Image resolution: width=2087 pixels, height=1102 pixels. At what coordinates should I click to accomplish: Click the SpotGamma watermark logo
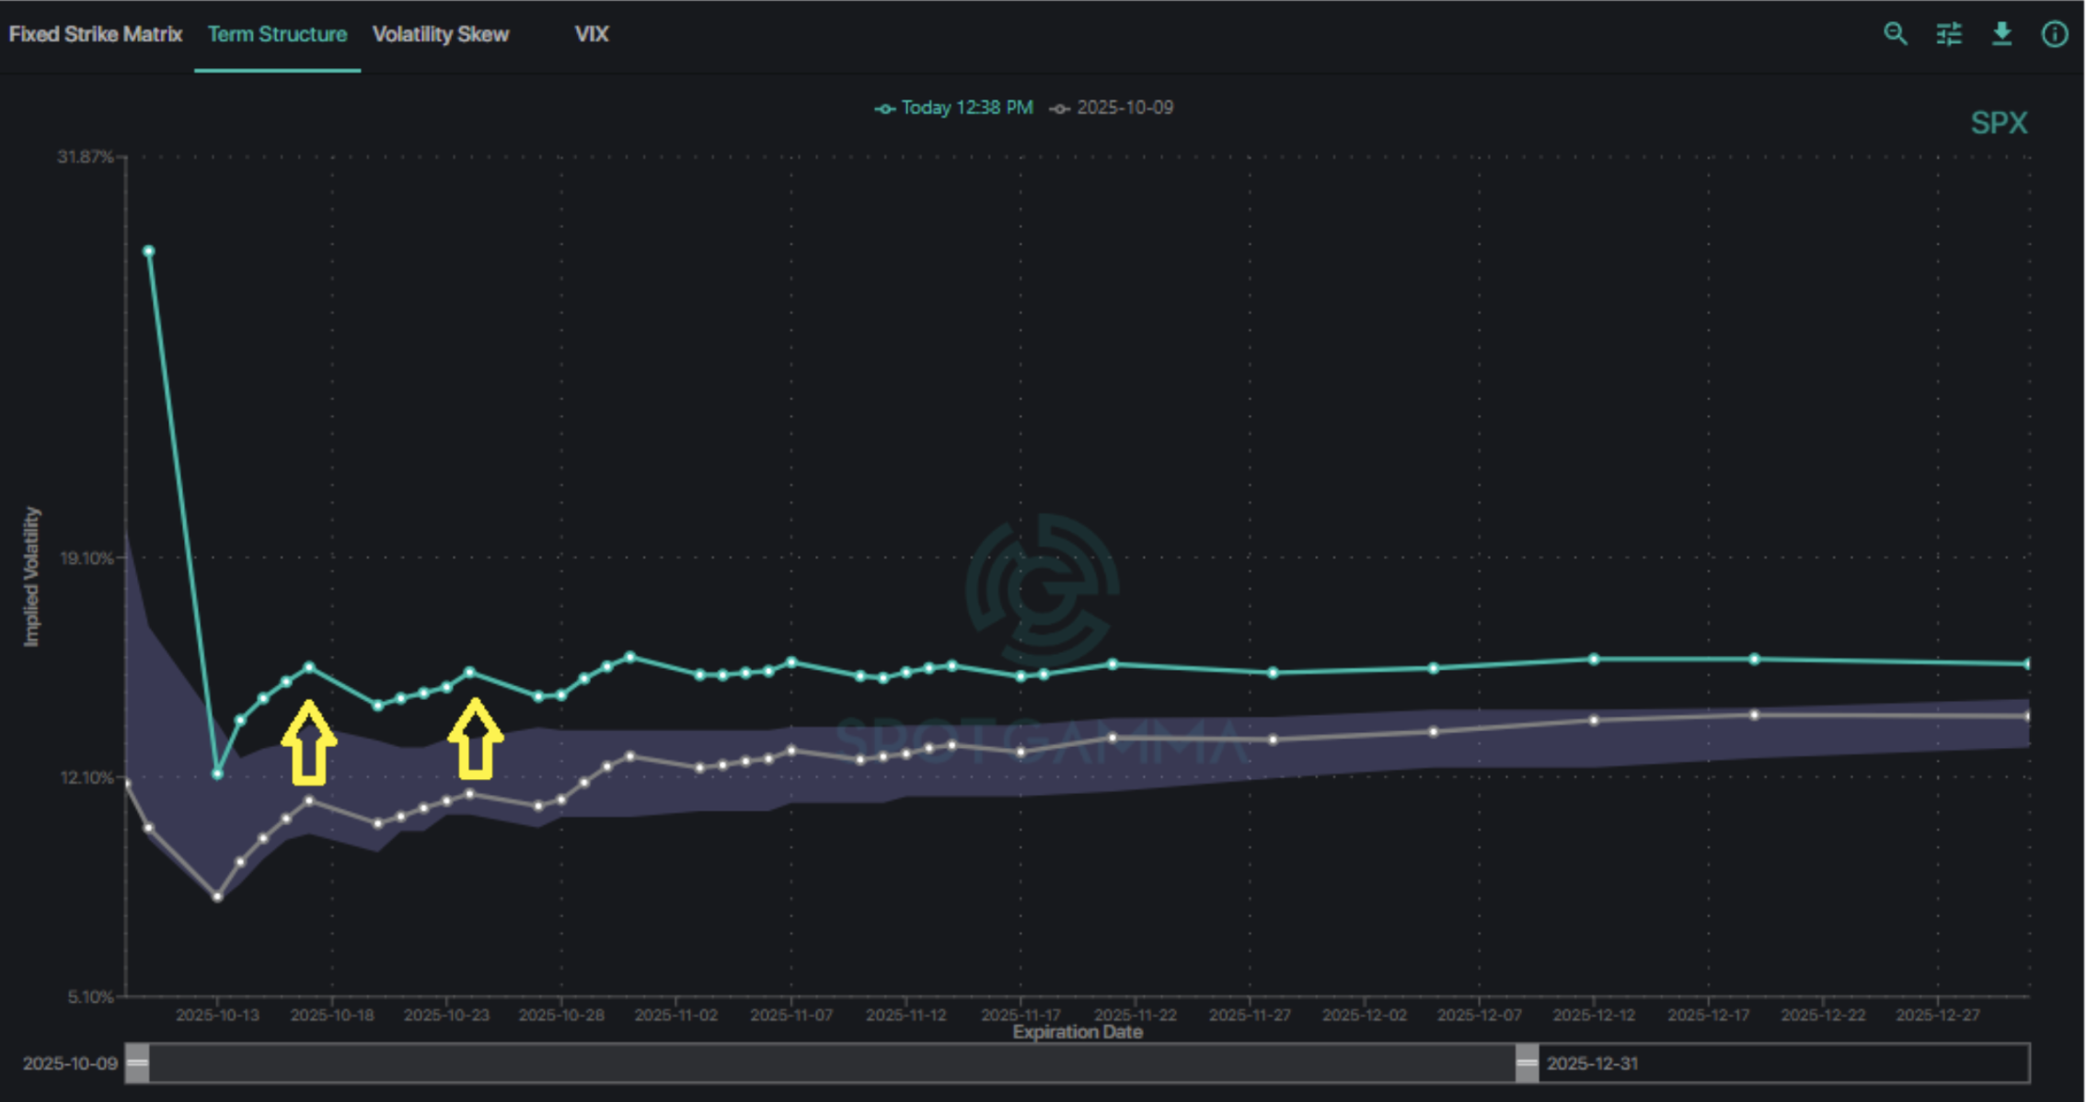point(1042,591)
